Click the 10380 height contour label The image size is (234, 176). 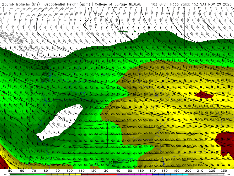113,163
